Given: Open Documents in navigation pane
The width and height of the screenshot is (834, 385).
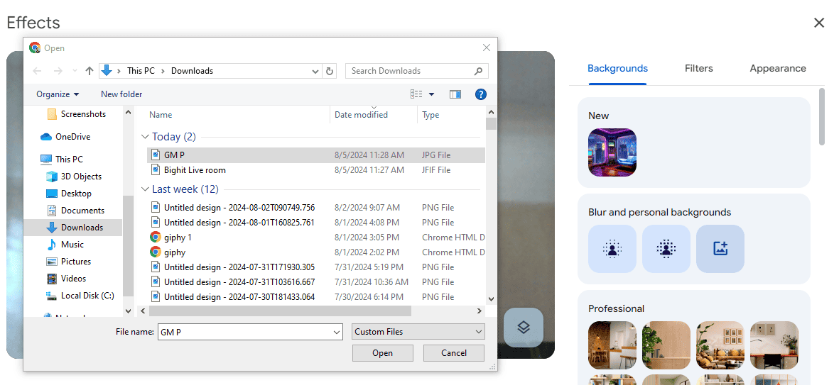Looking at the screenshot, I should point(75,211).
